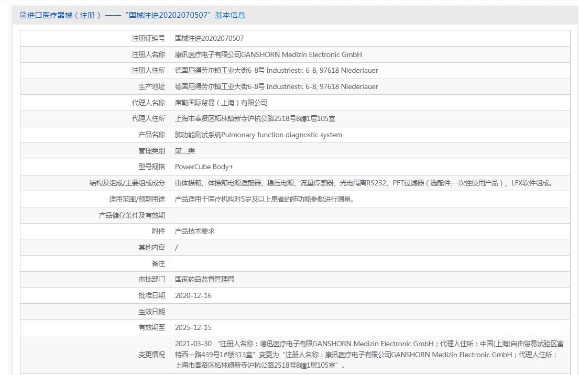Click the 变更情况 label

[152, 355]
